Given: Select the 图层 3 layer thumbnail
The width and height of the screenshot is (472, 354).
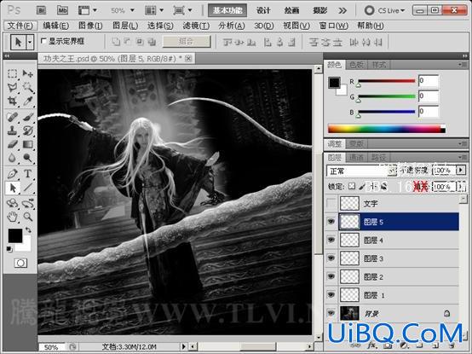Looking at the screenshot, I should (x=349, y=258).
